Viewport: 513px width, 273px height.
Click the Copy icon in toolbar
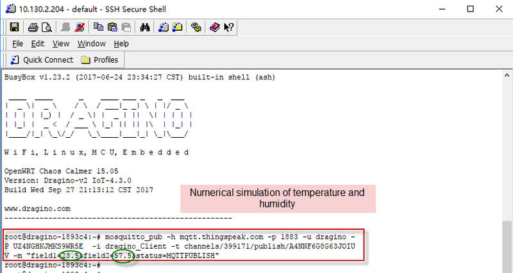click(99, 27)
